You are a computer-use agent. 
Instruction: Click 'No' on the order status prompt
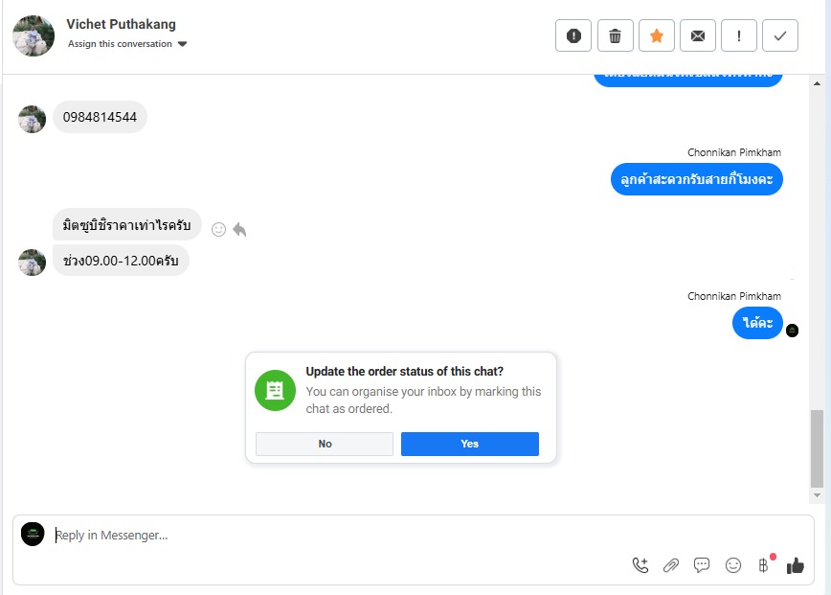(325, 444)
